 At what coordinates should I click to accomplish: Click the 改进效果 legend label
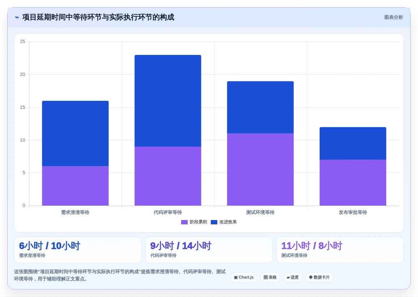pyautogui.click(x=228, y=222)
